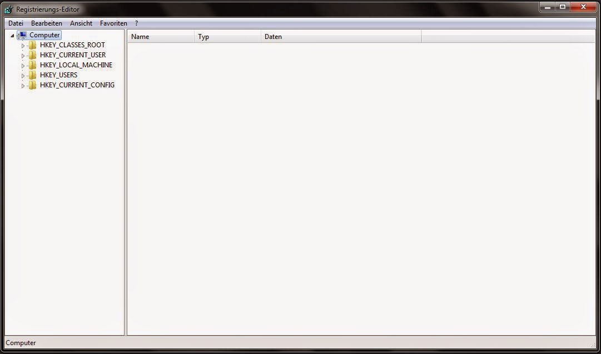Click the HKEY_USERS folder icon
Image resolution: width=601 pixels, height=354 pixels.
click(33, 75)
